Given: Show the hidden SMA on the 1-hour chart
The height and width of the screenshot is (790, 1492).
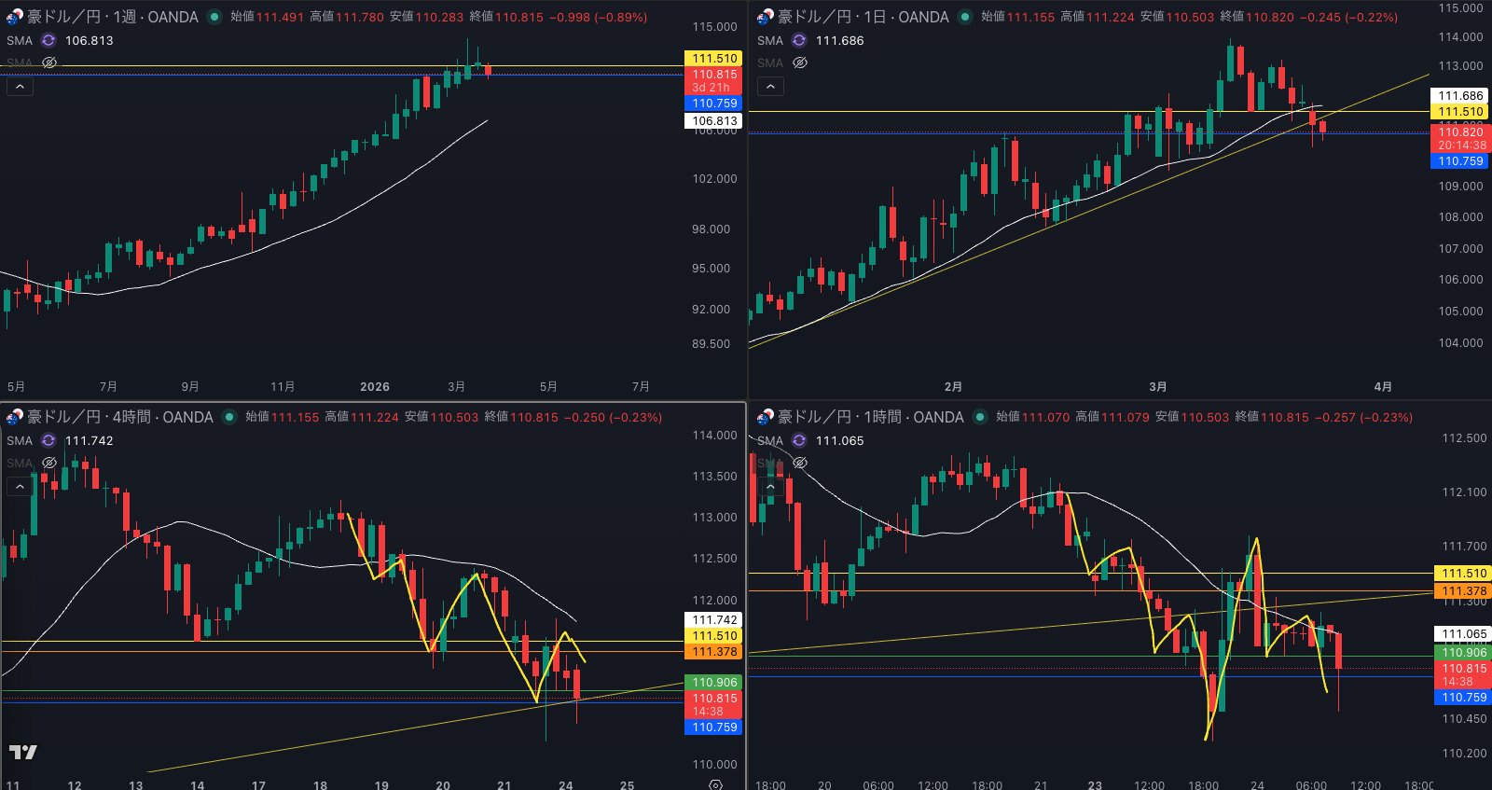Looking at the screenshot, I should click(x=800, y=463).
